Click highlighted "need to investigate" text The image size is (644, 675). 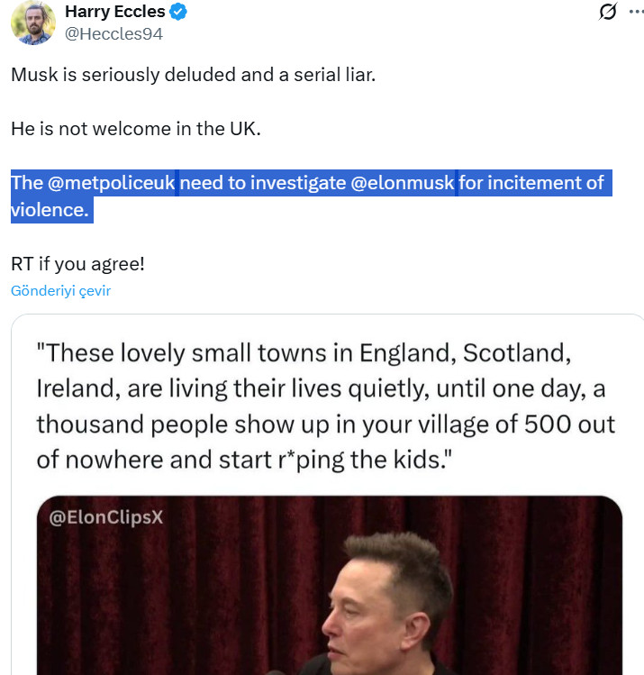click(x=263, y=183)
